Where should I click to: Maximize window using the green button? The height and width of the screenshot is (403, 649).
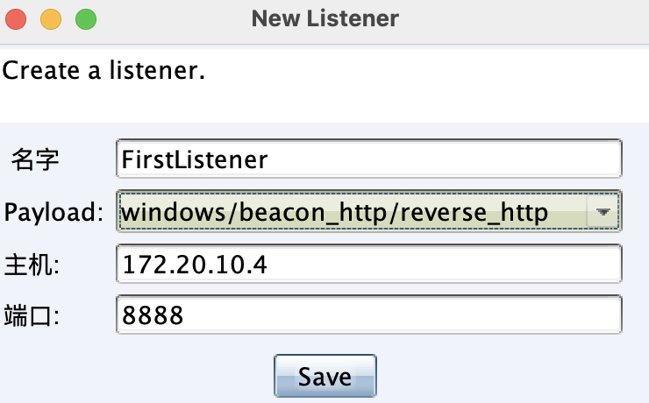[x=85, y=18]
